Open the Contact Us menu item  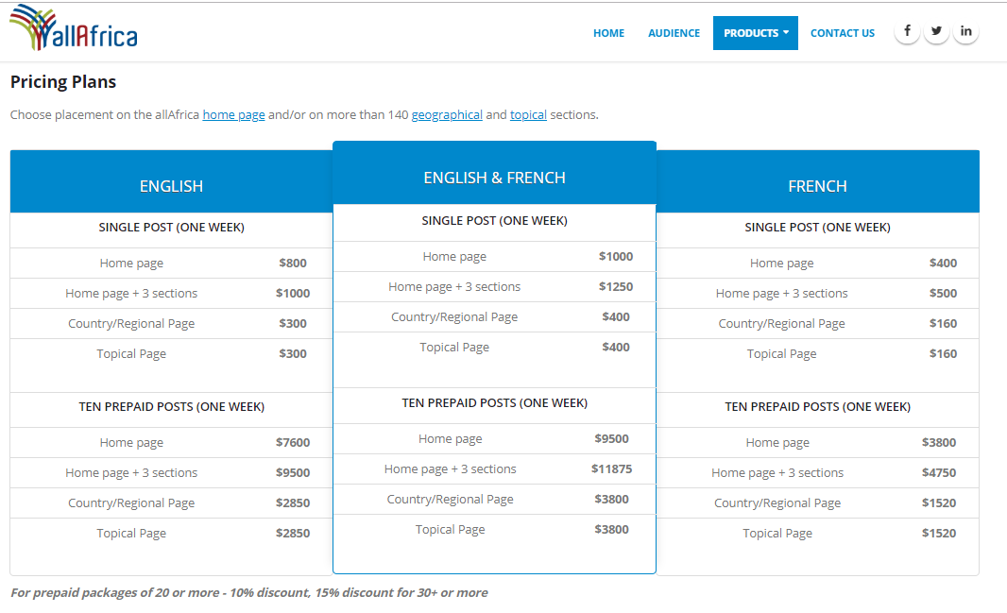click(843, 33)
